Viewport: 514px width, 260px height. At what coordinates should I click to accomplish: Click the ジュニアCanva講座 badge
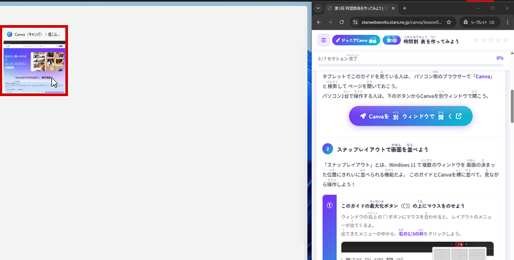[x=356, y=40]
